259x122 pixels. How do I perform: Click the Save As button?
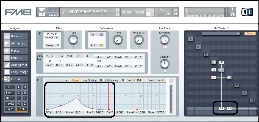54,15
